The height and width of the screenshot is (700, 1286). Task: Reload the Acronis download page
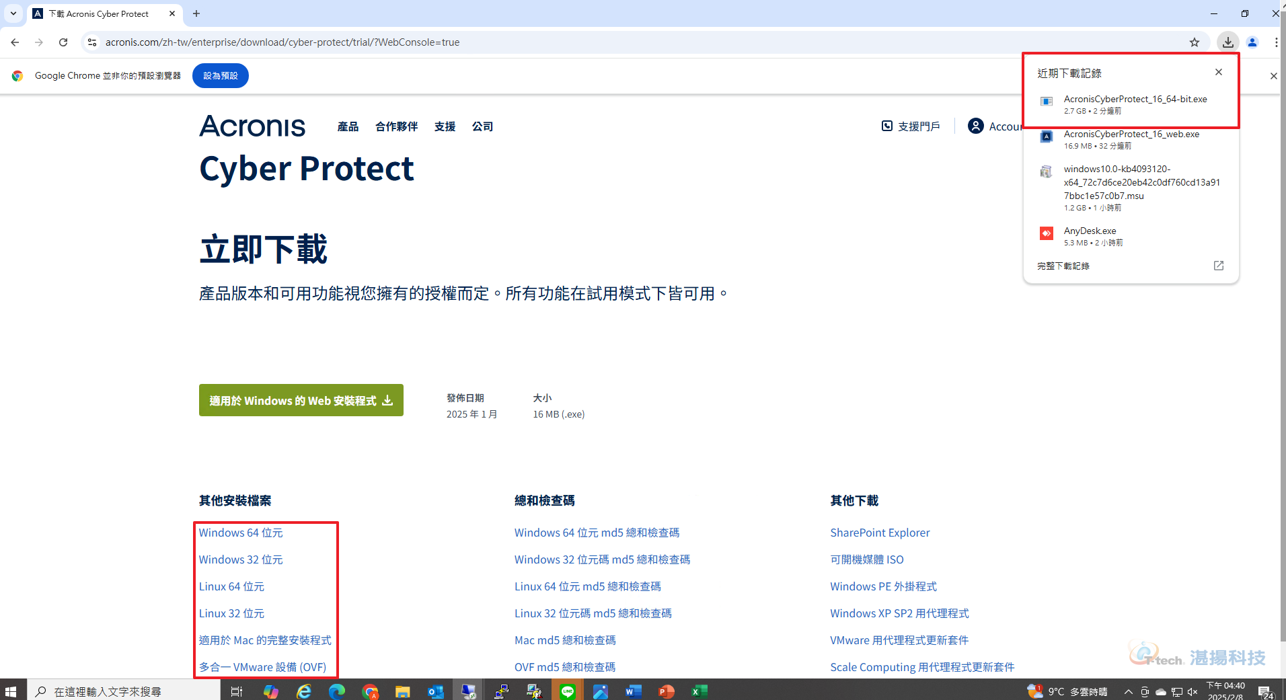63,42
